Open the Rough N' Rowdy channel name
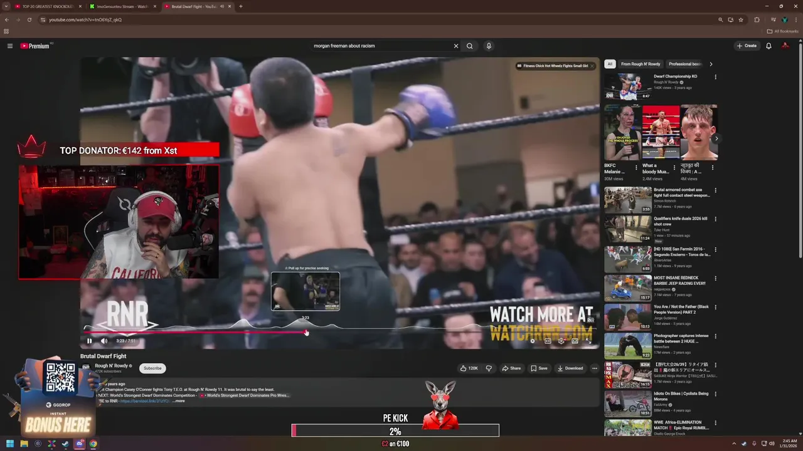This screenshot has width=803, height=451. click(112, 366)
